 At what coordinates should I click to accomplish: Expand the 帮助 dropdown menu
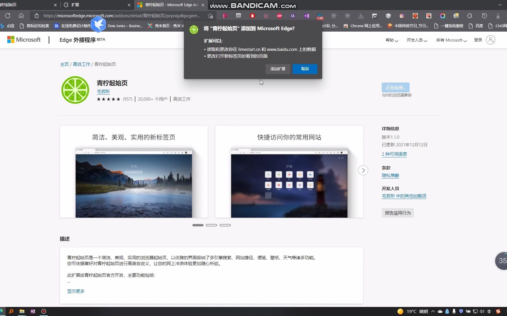click(x=391, y=40)
